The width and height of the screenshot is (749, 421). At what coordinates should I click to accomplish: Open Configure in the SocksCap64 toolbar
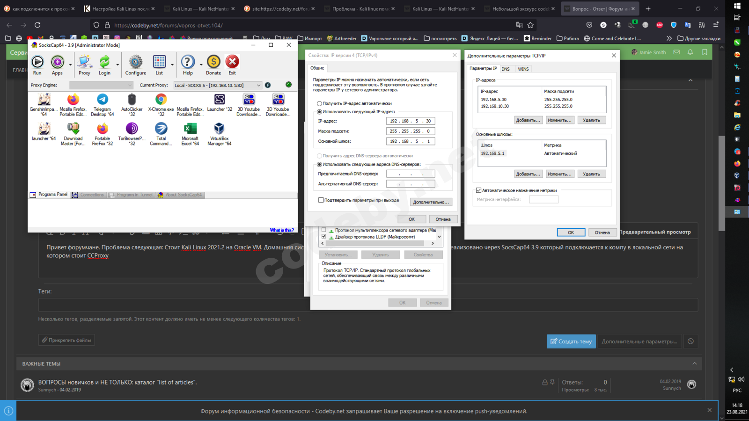point(136,62)
